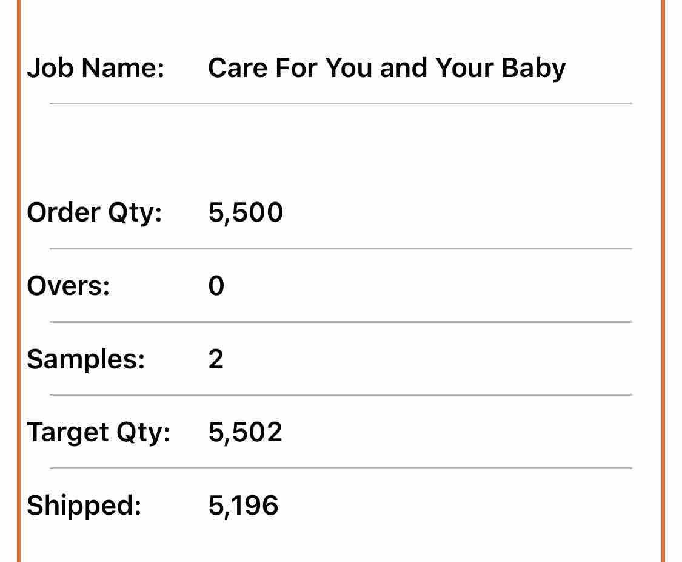Select the Overs value 0
This screenshot has width=682, height=562.
pos(216,286)
